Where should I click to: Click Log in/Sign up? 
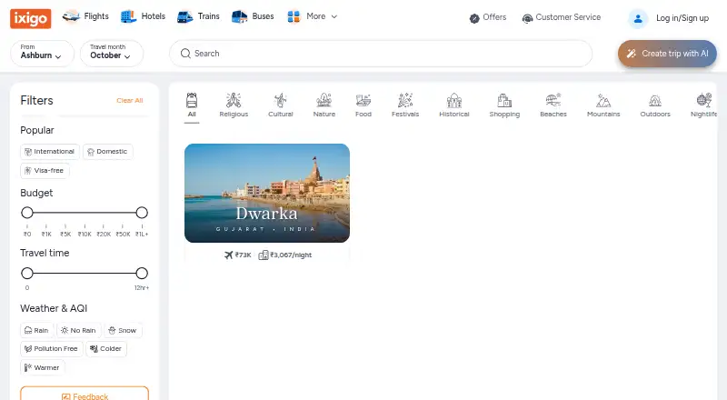682,18
